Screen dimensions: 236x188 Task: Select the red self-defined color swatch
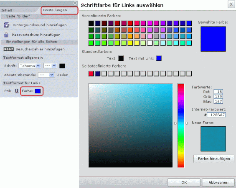91,74
